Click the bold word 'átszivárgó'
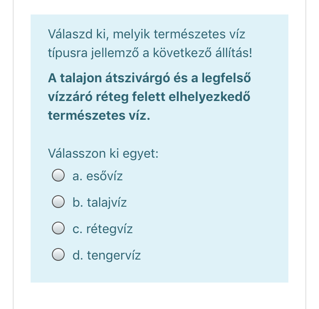This screenshot has height=309, width=319. [x=137, y=78]
